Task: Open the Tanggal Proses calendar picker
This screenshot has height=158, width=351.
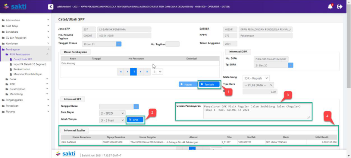Action: pos(119,44)
